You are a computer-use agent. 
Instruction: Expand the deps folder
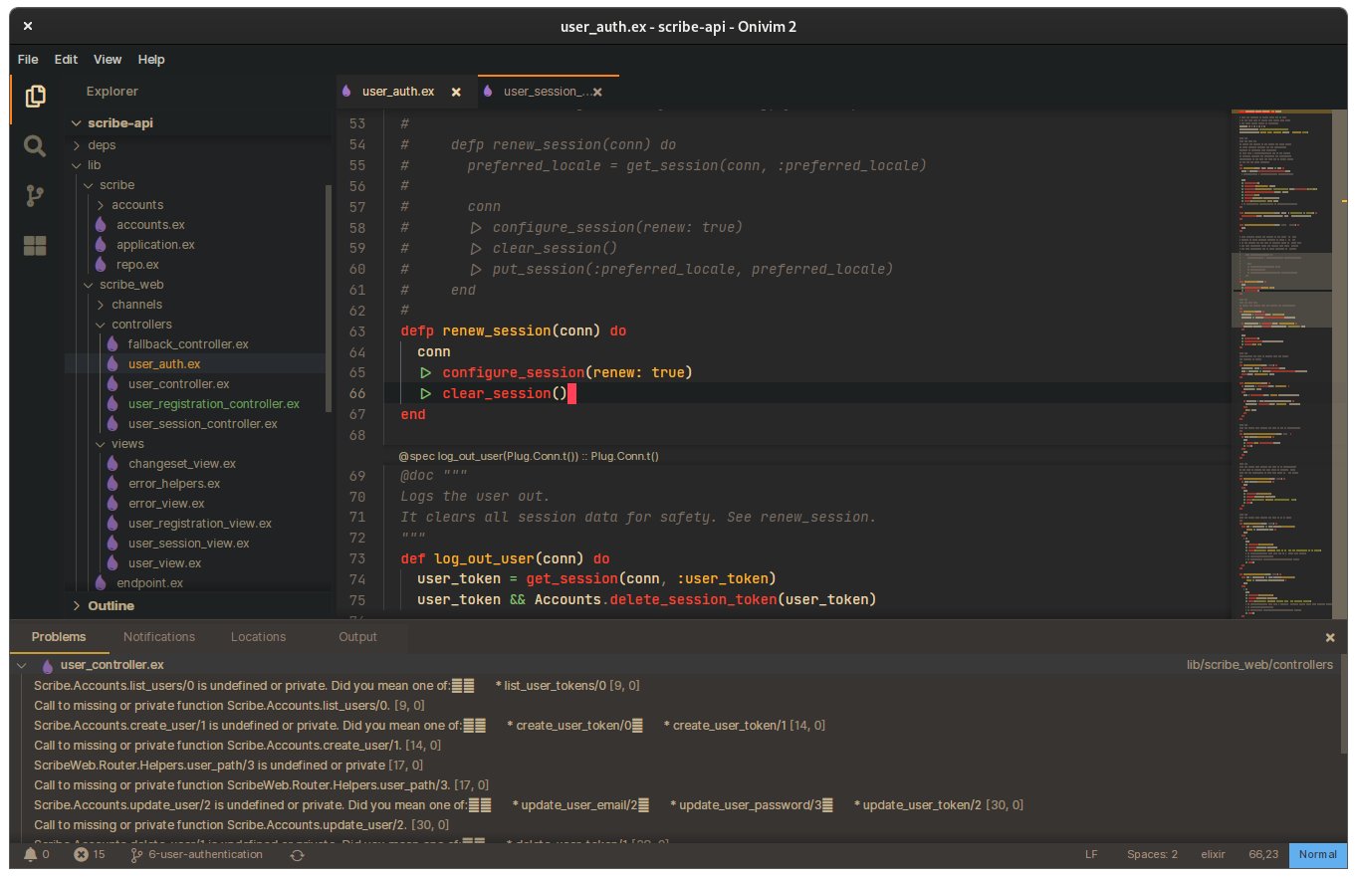pyautogui.click(x=77, y=145)
